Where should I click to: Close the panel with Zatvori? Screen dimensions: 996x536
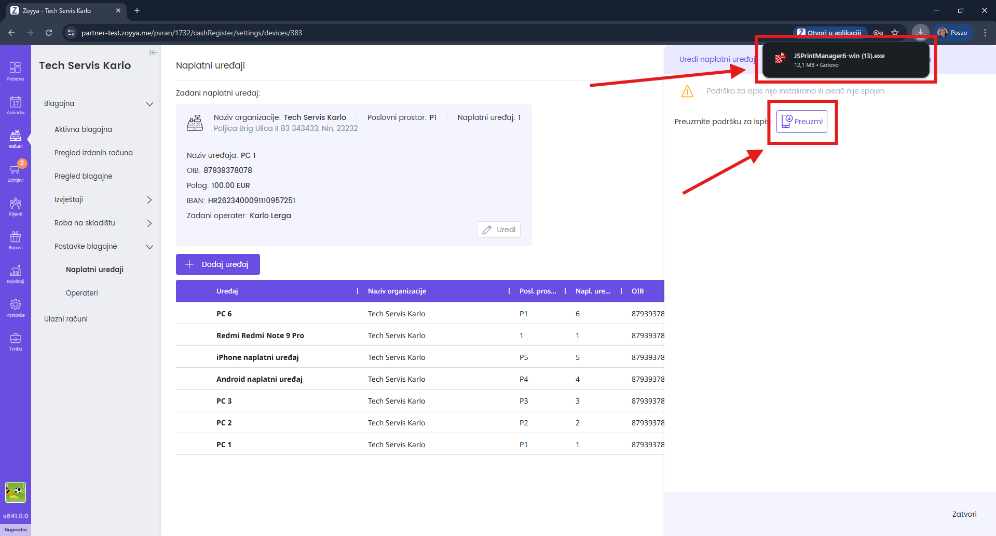[964, 514]
